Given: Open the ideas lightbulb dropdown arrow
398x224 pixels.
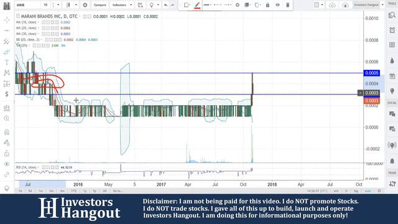Looking at the screenshot, I should (x=158, y=5).
